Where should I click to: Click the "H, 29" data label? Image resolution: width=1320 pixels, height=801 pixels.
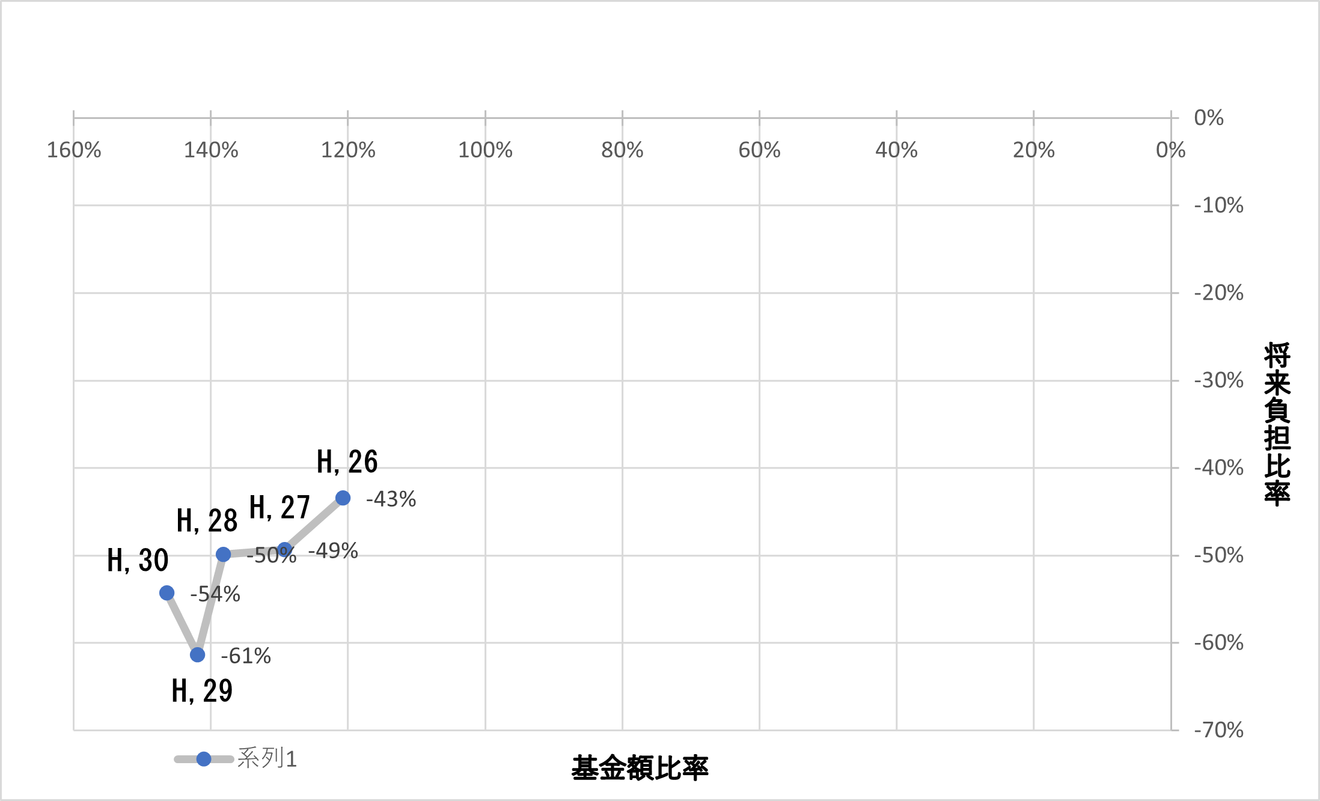(x=202, y=691)
